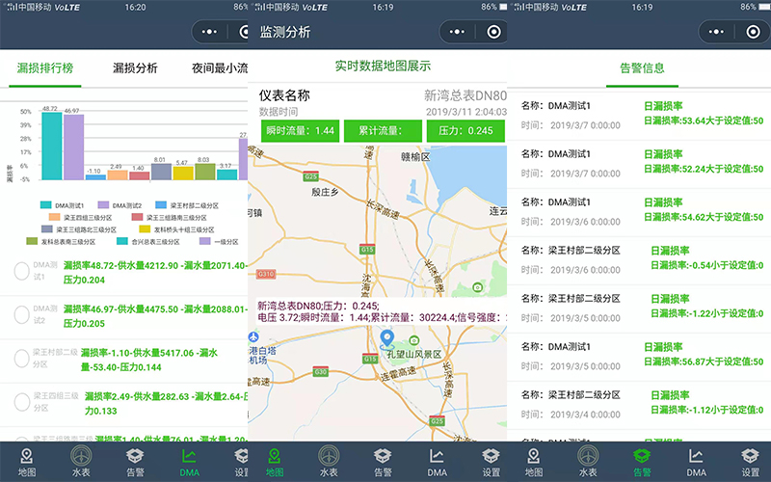This screenshot has height=482, width=771.
Task: Open the alarm entry showing 日漏损率:53.64
Action: pyautogui.click(x=641, y=114)
